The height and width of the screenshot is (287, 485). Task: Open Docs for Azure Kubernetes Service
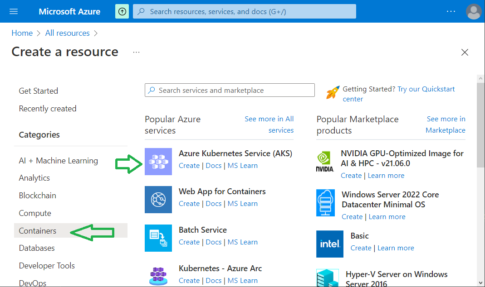pos(213,166)
